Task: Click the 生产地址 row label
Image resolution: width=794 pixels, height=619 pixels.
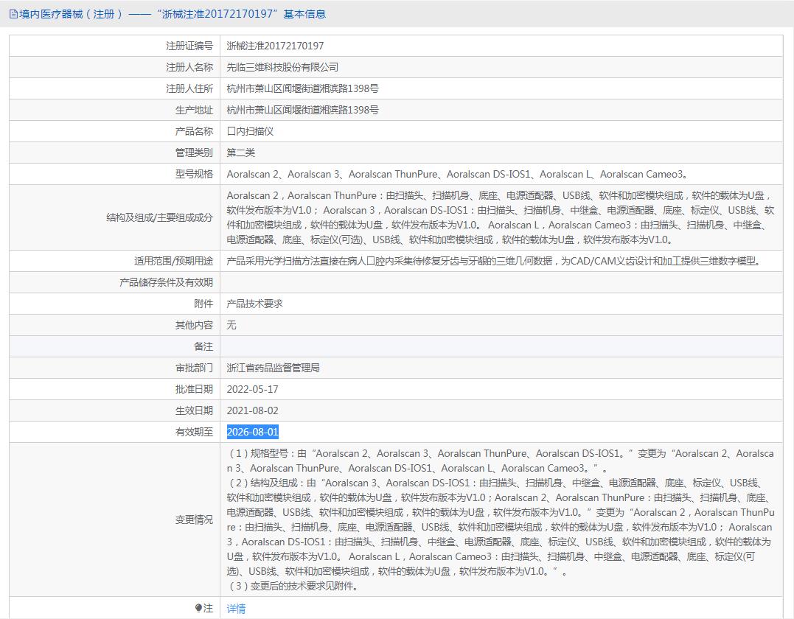Action: 194,110
